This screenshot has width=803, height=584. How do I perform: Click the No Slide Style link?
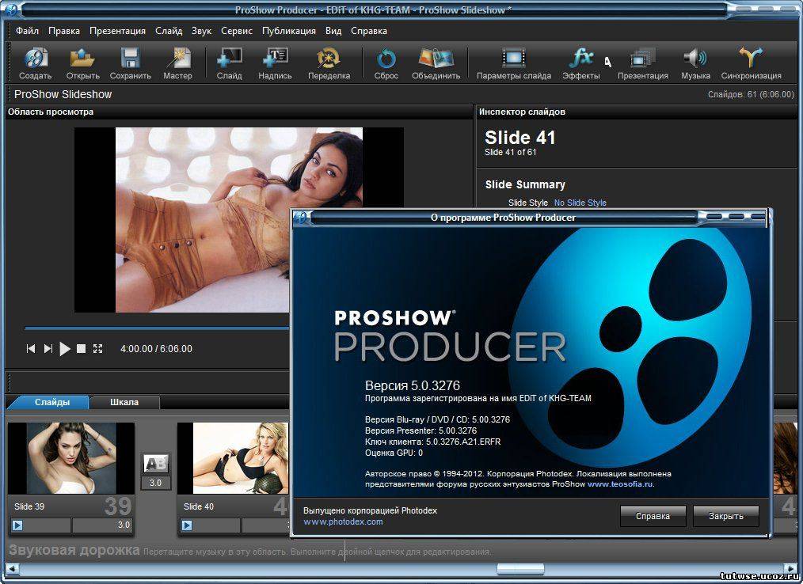click(x=580, y=203)
